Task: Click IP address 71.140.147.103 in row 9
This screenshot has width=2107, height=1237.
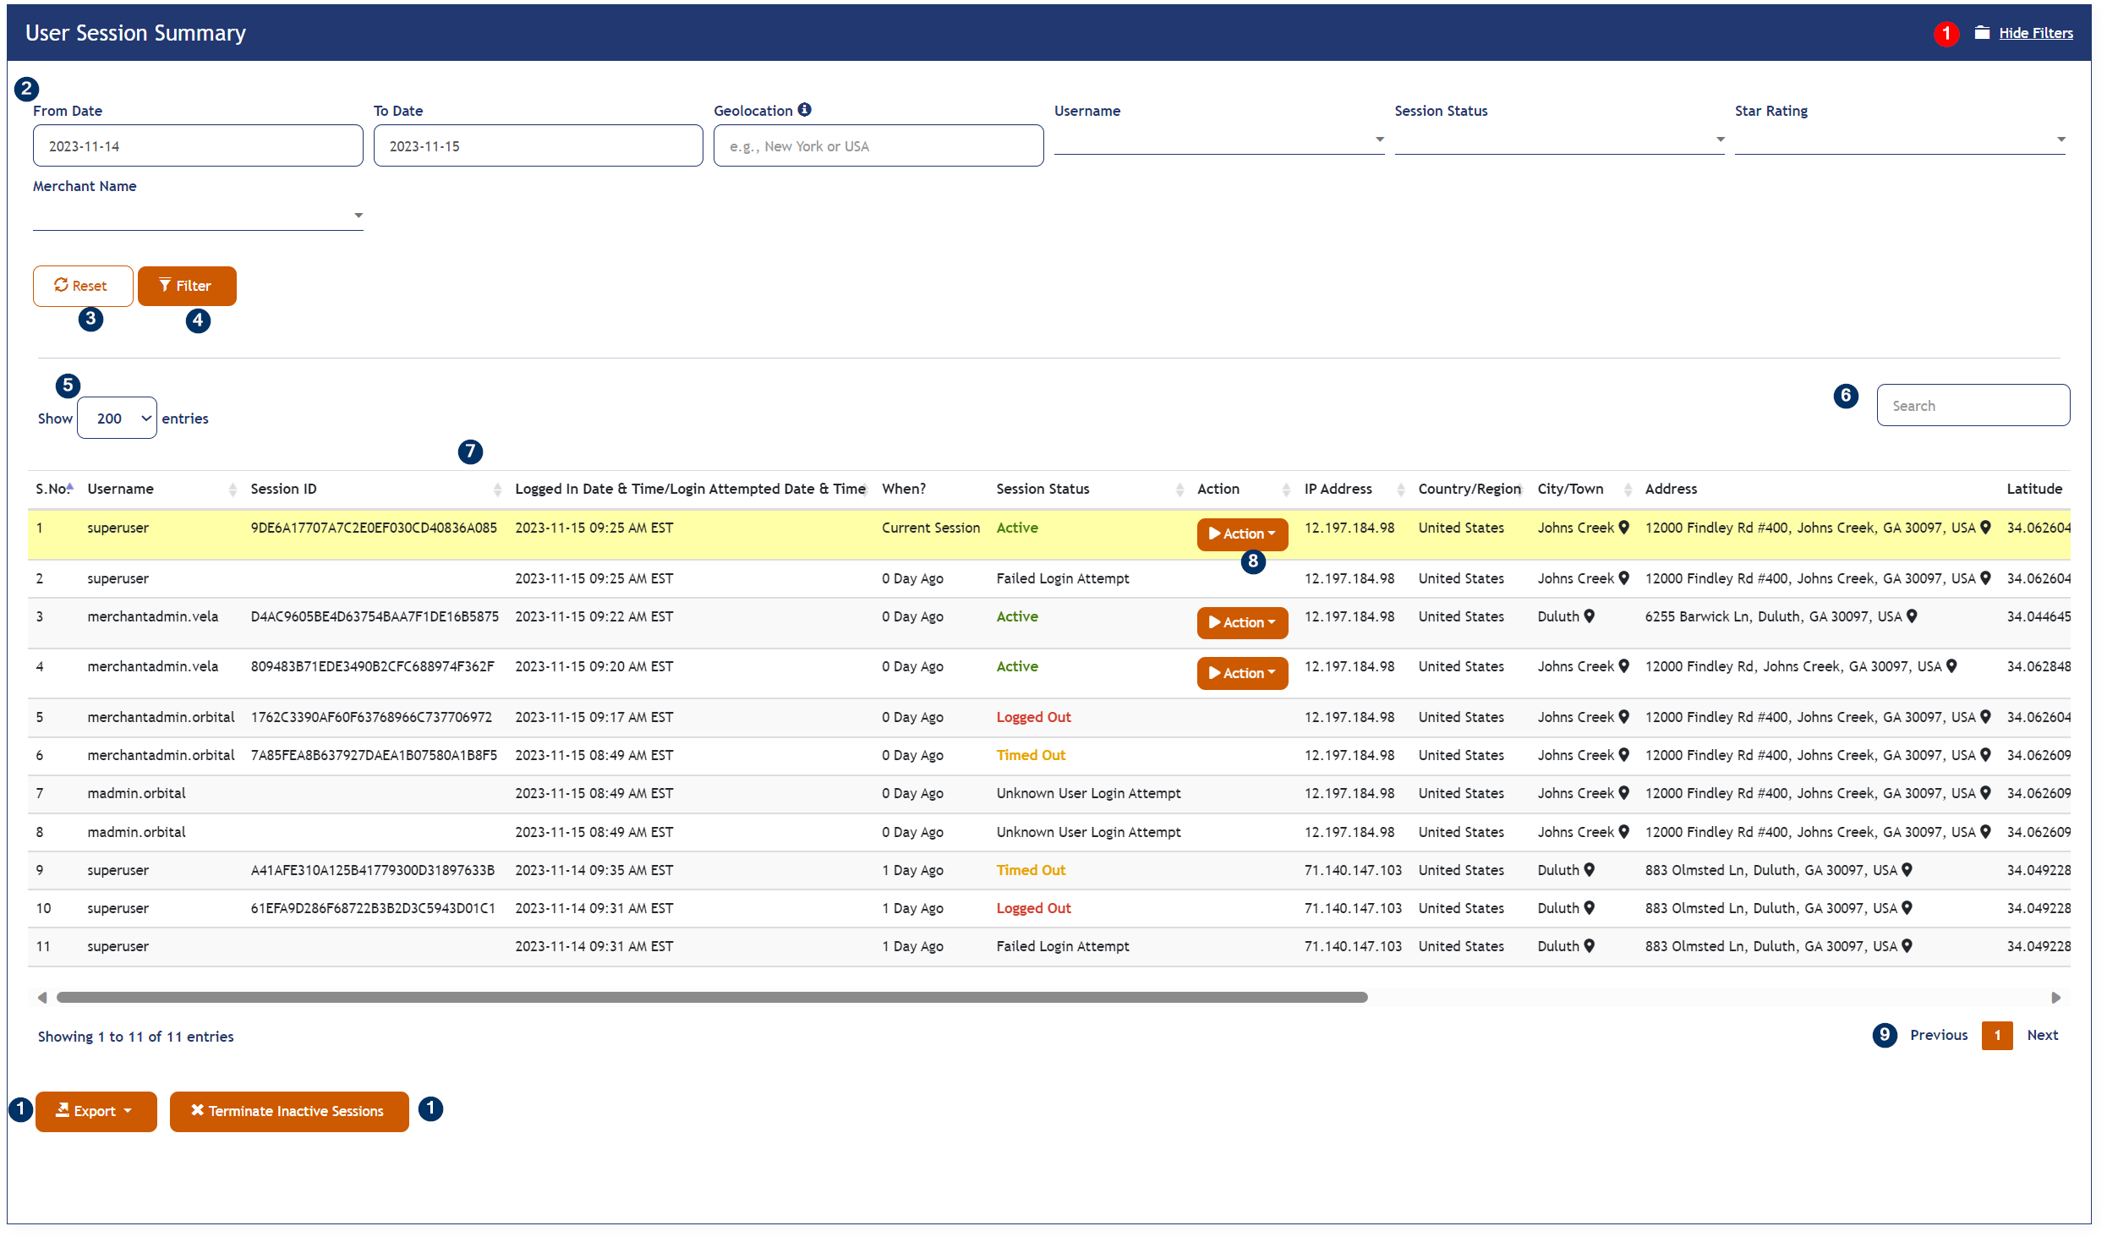Action: click(1353, 870)
